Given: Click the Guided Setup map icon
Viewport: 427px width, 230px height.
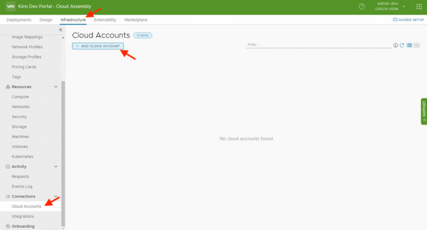Looking at the screenshot, I should coord(395,20).
